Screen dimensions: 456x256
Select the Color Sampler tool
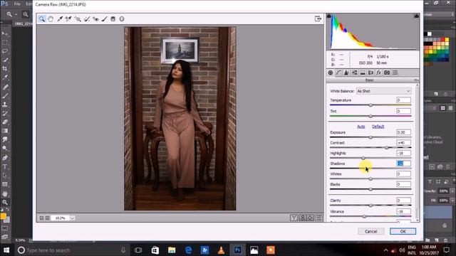[68, 19]
